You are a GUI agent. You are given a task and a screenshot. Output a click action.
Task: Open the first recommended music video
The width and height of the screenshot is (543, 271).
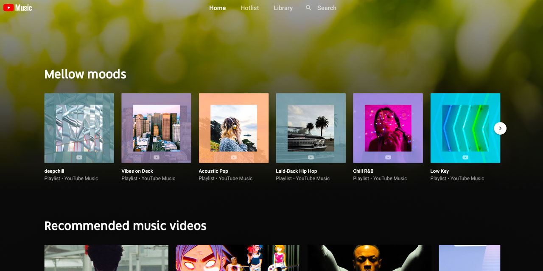pos(106,258)
